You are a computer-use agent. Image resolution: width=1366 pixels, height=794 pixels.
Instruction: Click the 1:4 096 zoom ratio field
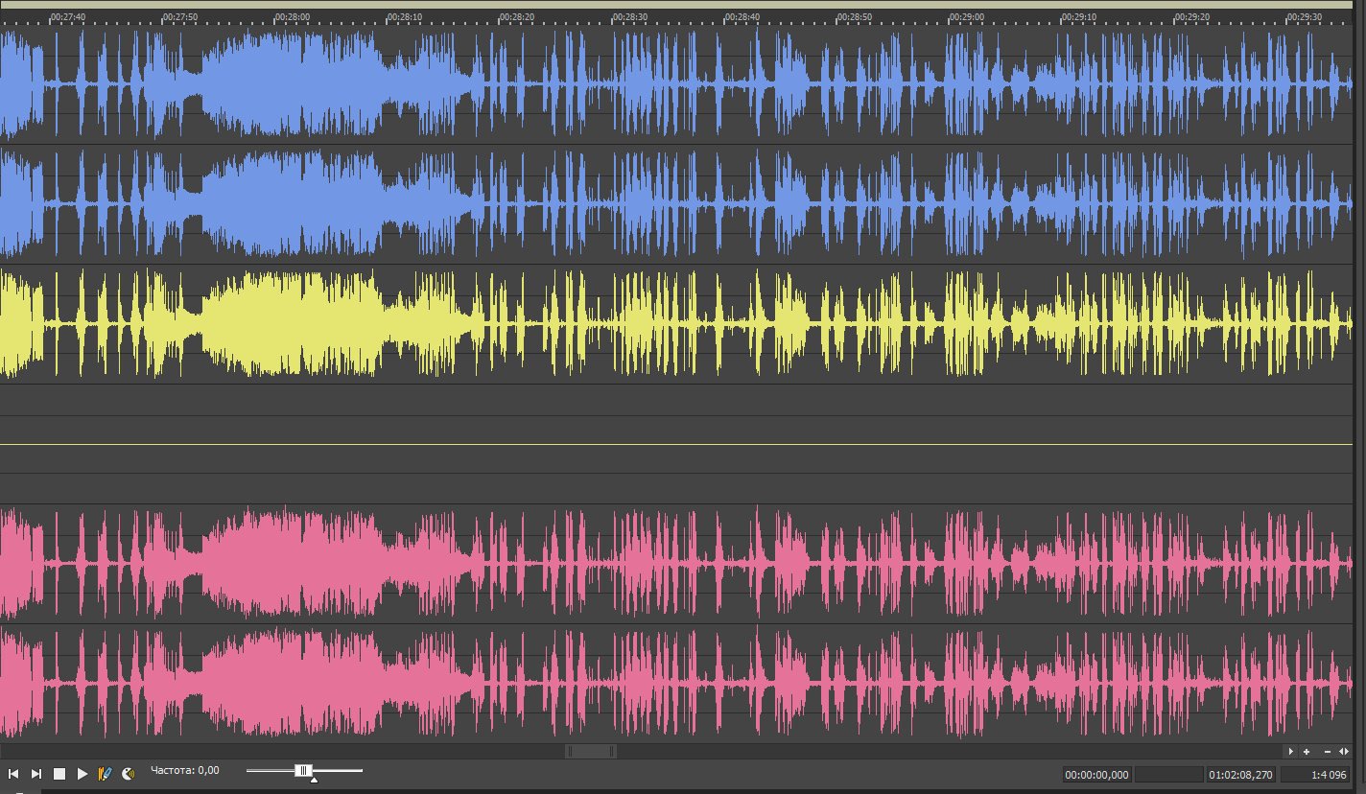click(1315, 775)
